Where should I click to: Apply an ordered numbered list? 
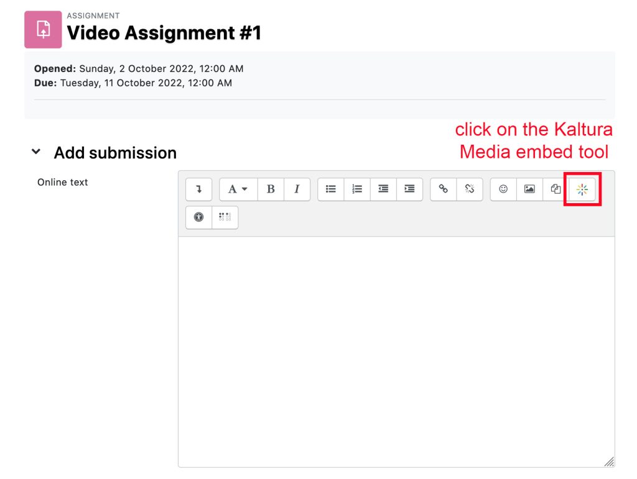356,189
